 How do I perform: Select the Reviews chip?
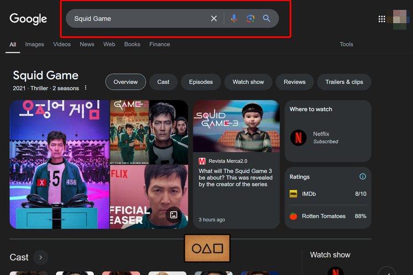tap(295, 82)
